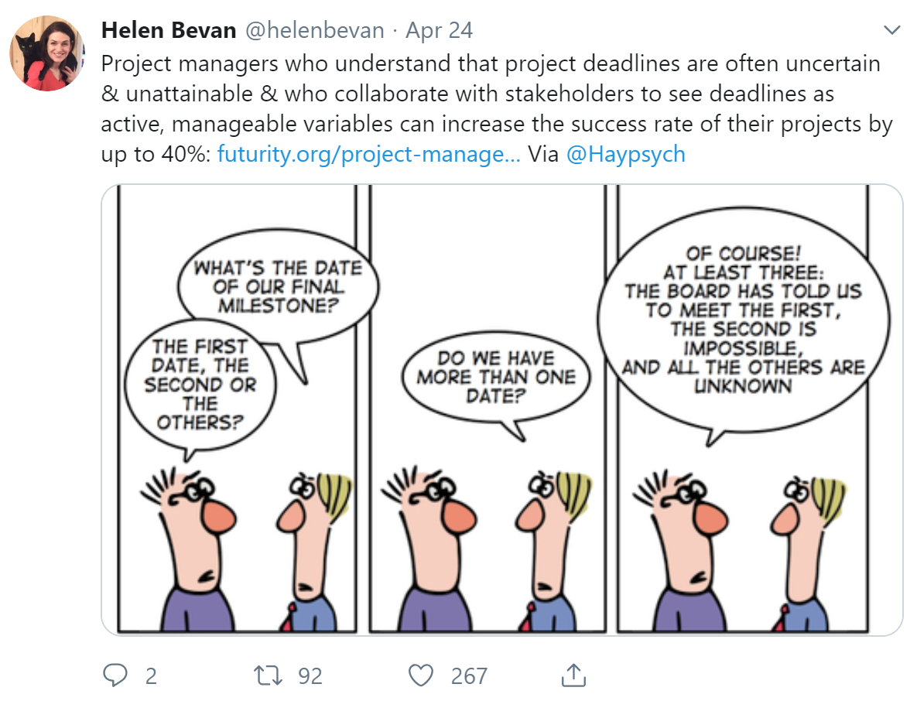Visit the @Haypsych mentioned profile

point(625,155)
